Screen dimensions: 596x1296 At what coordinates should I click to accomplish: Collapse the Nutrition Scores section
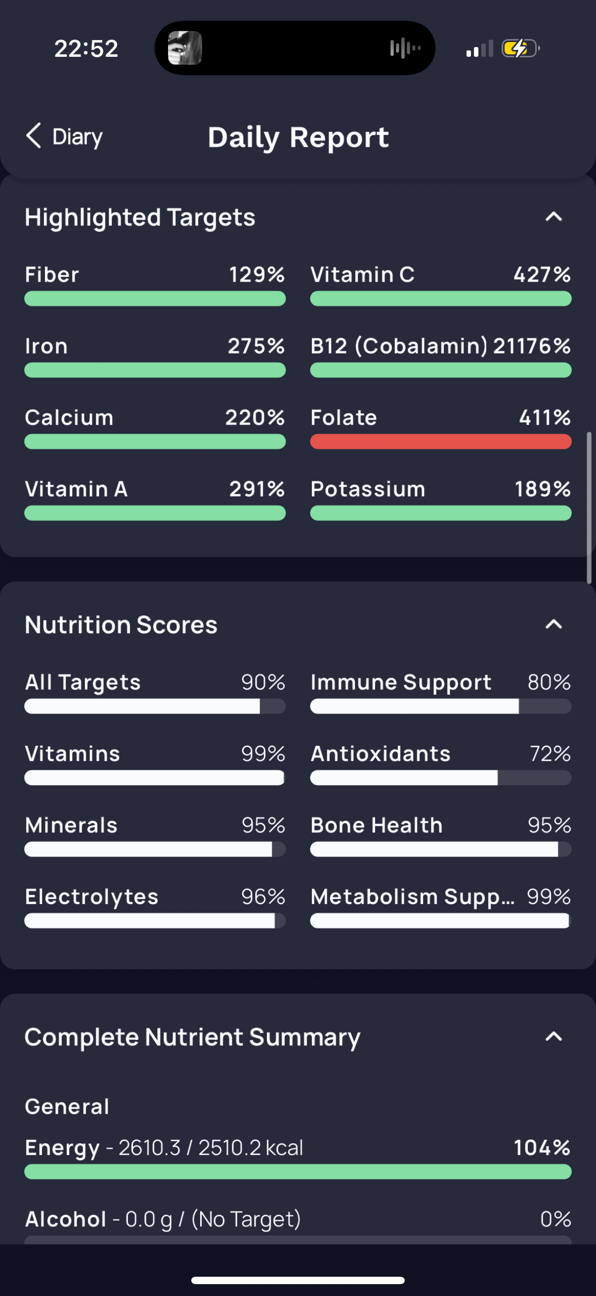[x=553, y=624]
